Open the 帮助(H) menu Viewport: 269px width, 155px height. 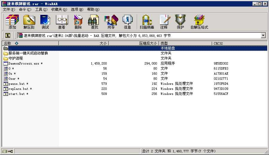point(93,10)
